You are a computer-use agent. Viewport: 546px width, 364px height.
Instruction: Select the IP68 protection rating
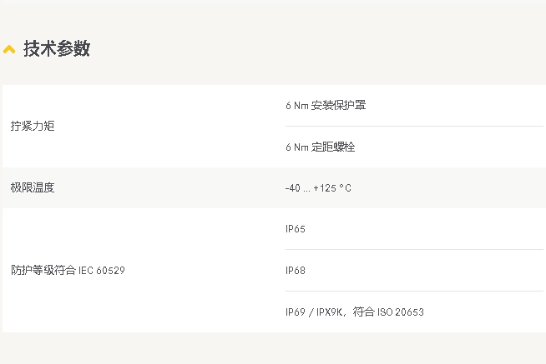(296, 271)
